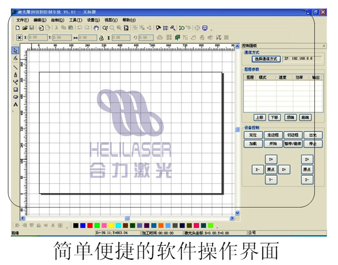Click the reference point anchor grid icon
338x265 pixels.
[19, 37]
